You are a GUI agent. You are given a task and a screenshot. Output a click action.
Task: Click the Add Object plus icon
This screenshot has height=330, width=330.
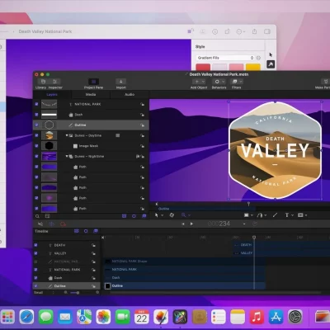coord(196,82)
